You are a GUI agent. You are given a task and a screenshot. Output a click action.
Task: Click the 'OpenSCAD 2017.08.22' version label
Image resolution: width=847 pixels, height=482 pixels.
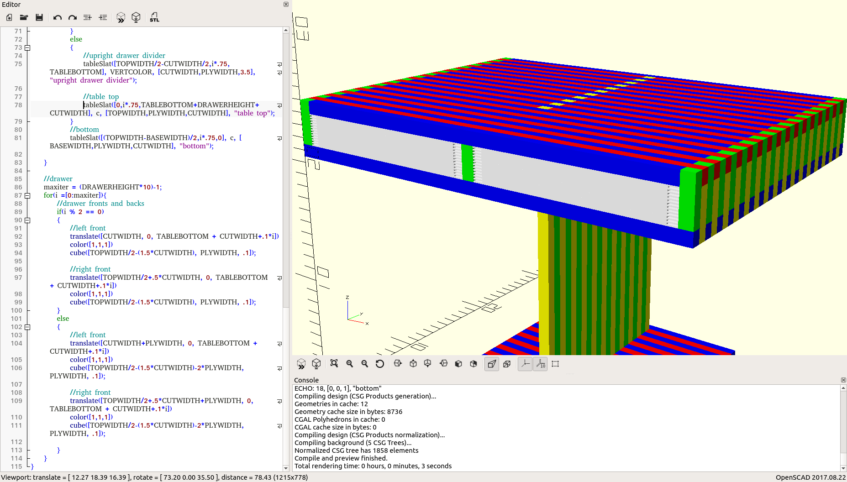click(810, 477)
